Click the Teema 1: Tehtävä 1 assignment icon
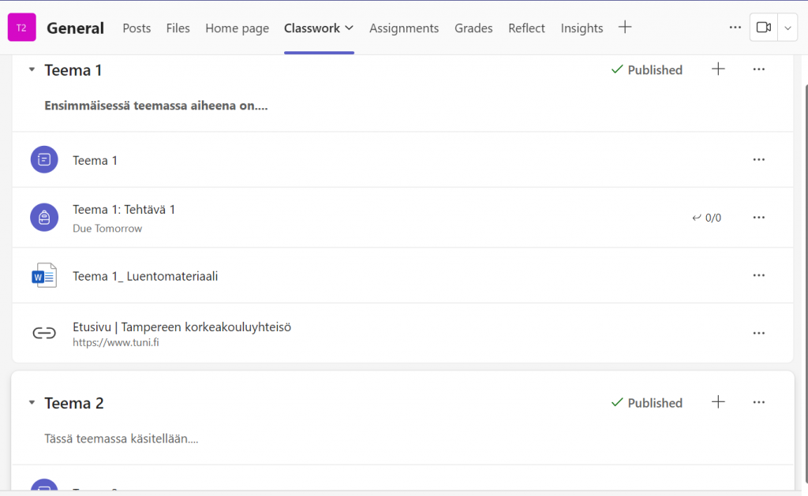The height and width of the screenshot is (496, 808). point(44,217)
